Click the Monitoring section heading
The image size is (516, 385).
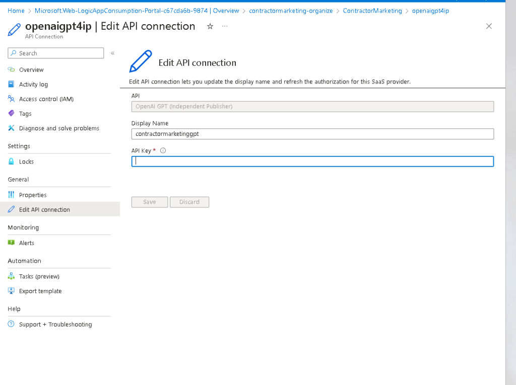pyautogui.click(x=23, y=227)
